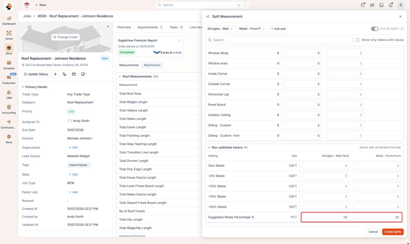Click the email envelope icon button
Screen dimensions: 410x244
tap(74, 74)
